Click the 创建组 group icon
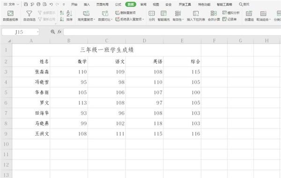 [249, 16]
